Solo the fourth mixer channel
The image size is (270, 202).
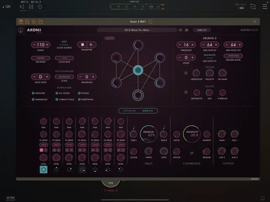click(x=84, y=150)
